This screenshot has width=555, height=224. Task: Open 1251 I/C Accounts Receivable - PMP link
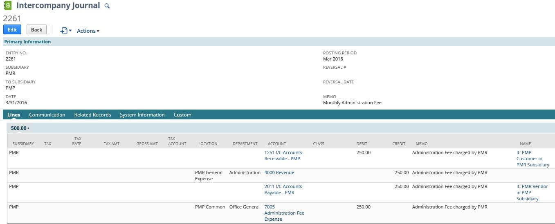pyautogui.click(x=283, y=155)
